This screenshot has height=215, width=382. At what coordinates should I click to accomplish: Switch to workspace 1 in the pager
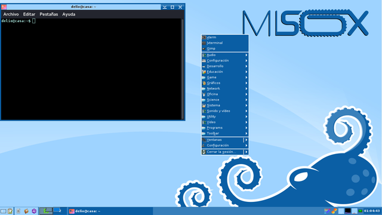point(47,211)
